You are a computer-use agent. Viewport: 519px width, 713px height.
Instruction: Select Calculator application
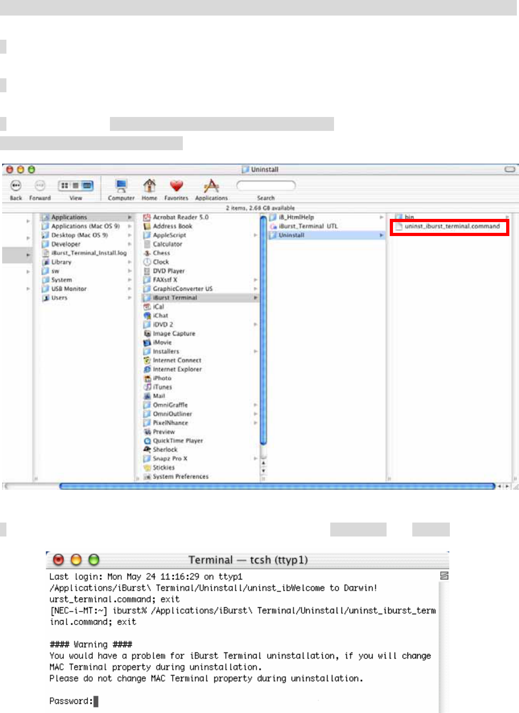201,244
